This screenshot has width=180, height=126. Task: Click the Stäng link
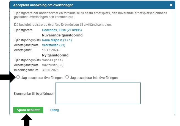pyautogui.click(x=54, y=110)
